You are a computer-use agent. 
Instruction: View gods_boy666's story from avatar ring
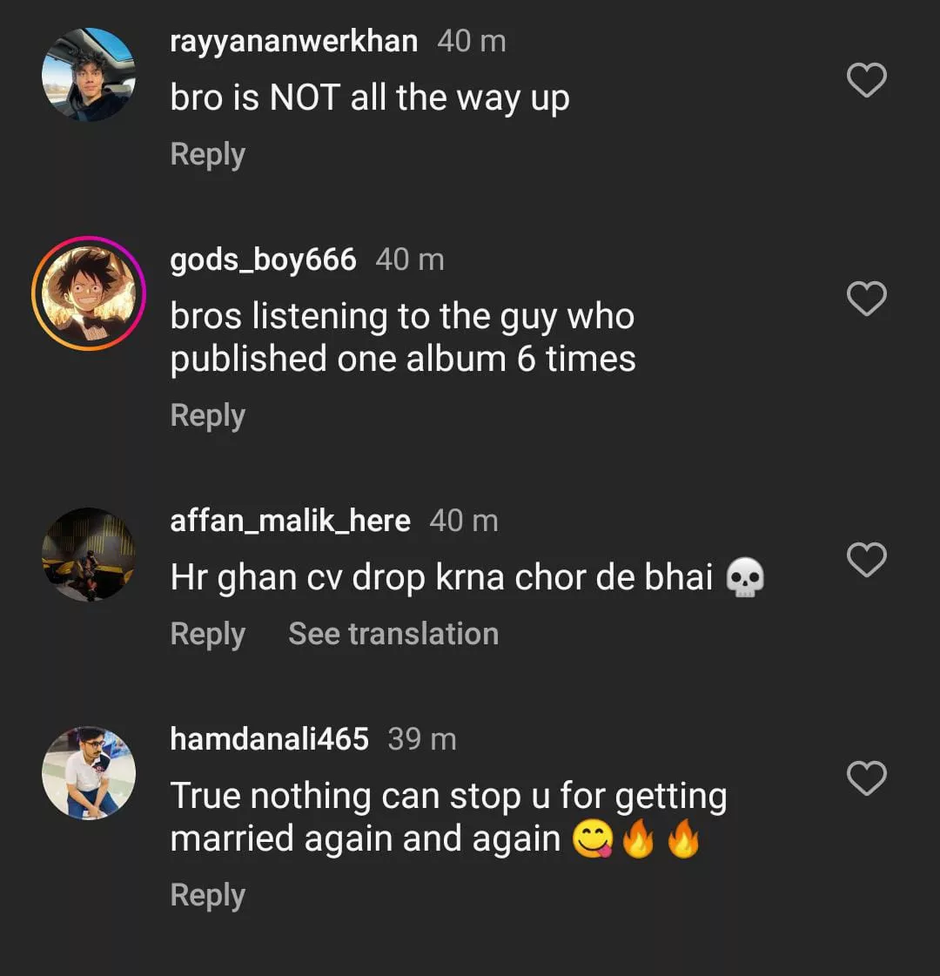(x=89, y=293)
